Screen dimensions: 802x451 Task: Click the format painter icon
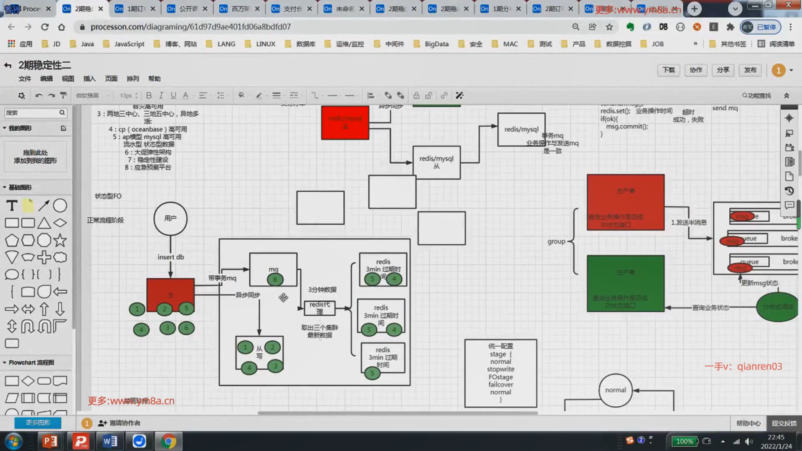(x=63, y=96)
